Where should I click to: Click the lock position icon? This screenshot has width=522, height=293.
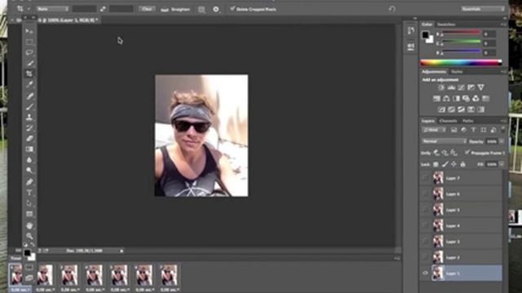click(453, 164)
